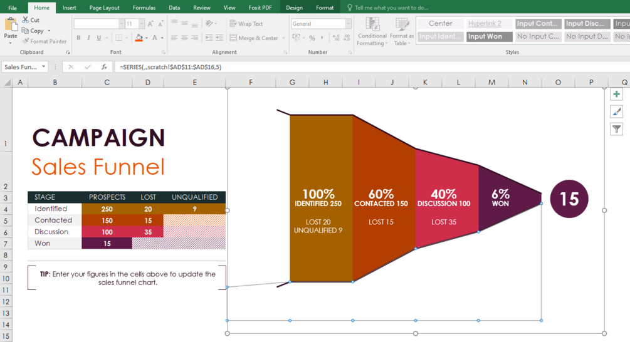Switch to the Insert ribbon tab
The height and width of the screenshot is (342, 630).
coord(69,8)
